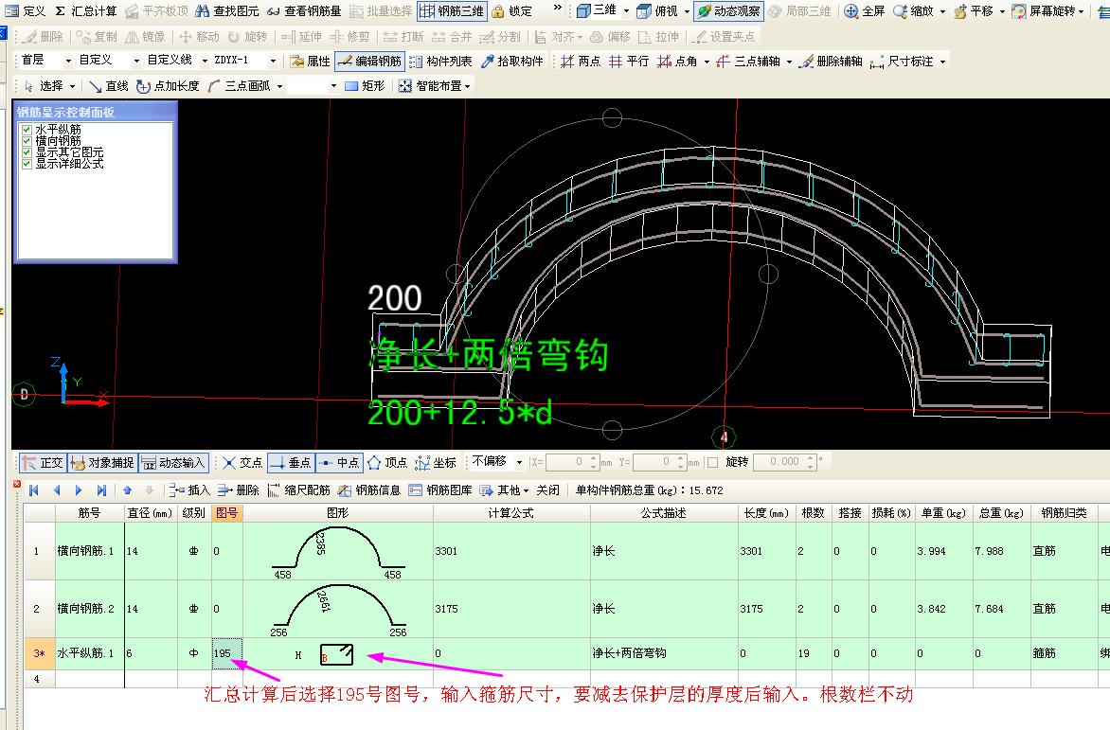
Task: Toggle 横向钢筋 checkbox
Action: pyautogui.click(x=27, y=141)
